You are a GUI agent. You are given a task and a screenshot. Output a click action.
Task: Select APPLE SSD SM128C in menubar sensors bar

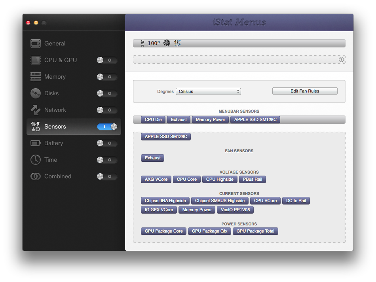point(255,119)
